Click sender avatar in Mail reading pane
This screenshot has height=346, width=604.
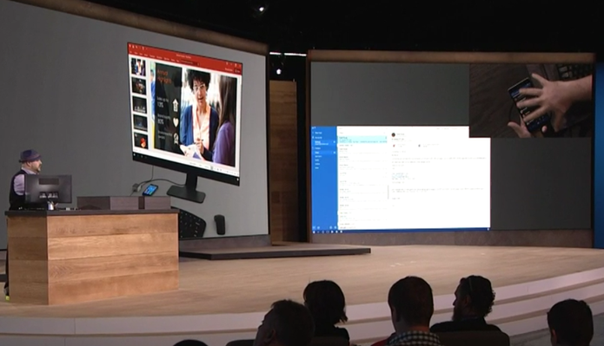click(394, 134)
